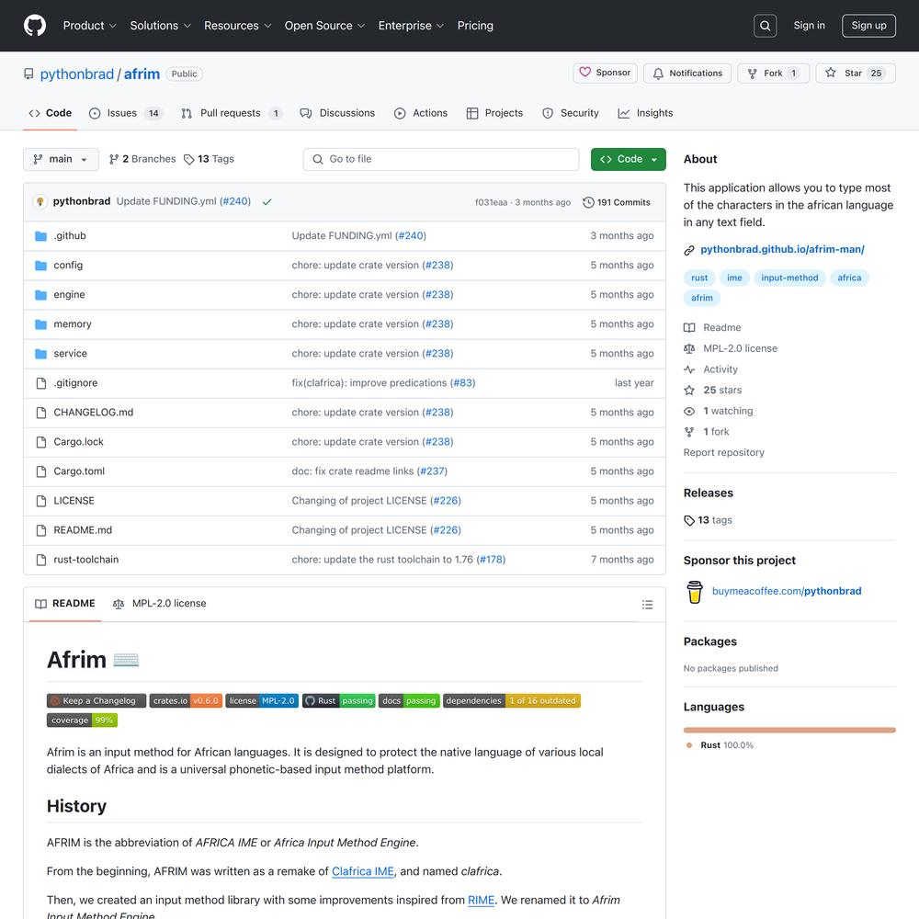Open the Pricing page
The image size is (919, 919).
click(x=475, y=26)
